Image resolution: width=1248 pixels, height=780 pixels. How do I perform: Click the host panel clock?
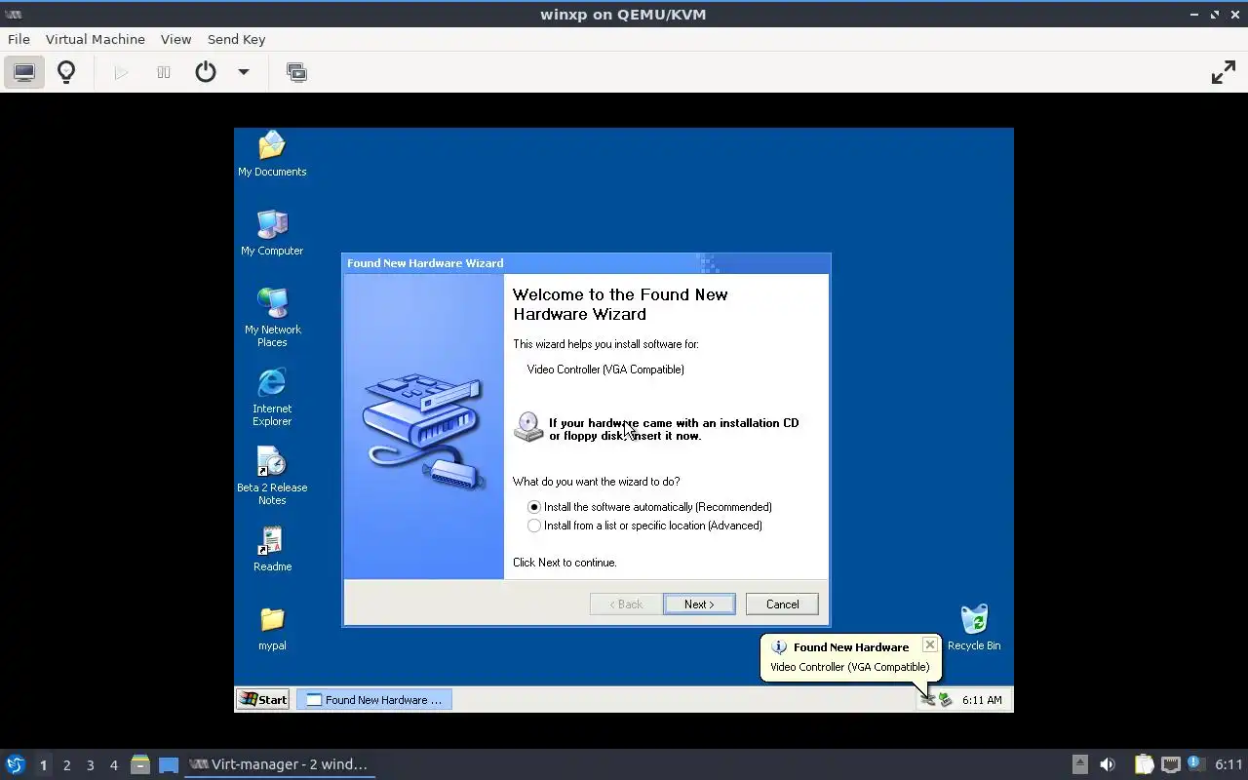[x=1228, y=764]
